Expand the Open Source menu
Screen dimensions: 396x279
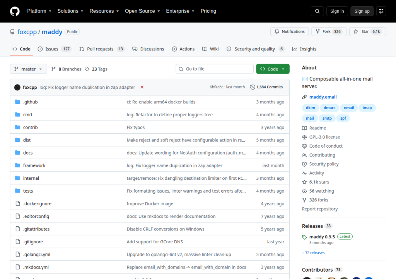[x=142, y=11]
